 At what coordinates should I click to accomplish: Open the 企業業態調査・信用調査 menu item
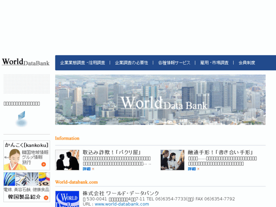click(x=82, y=63)
